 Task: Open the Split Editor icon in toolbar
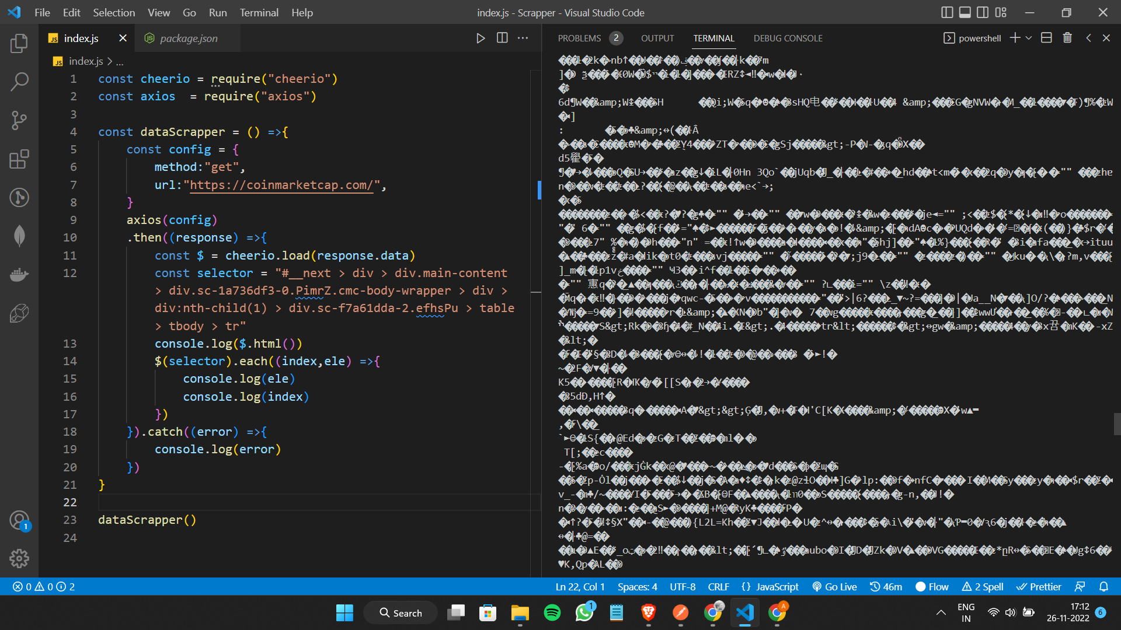500,38
